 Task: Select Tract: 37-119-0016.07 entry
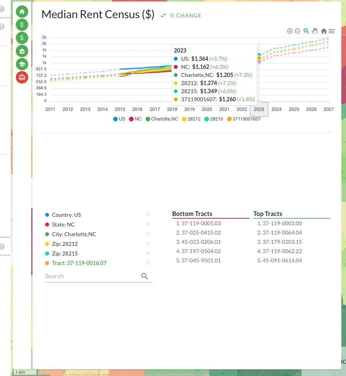tap(79, 263)
